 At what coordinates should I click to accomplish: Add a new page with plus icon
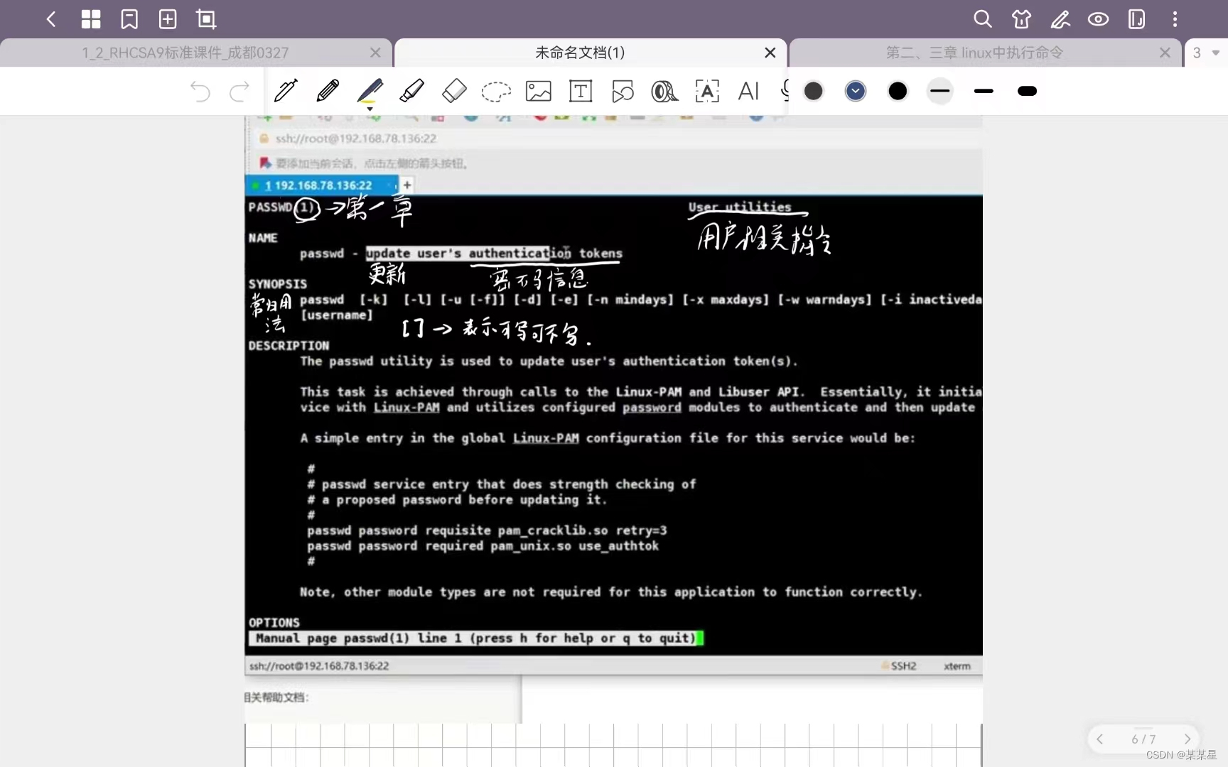[x=168, y=19]
